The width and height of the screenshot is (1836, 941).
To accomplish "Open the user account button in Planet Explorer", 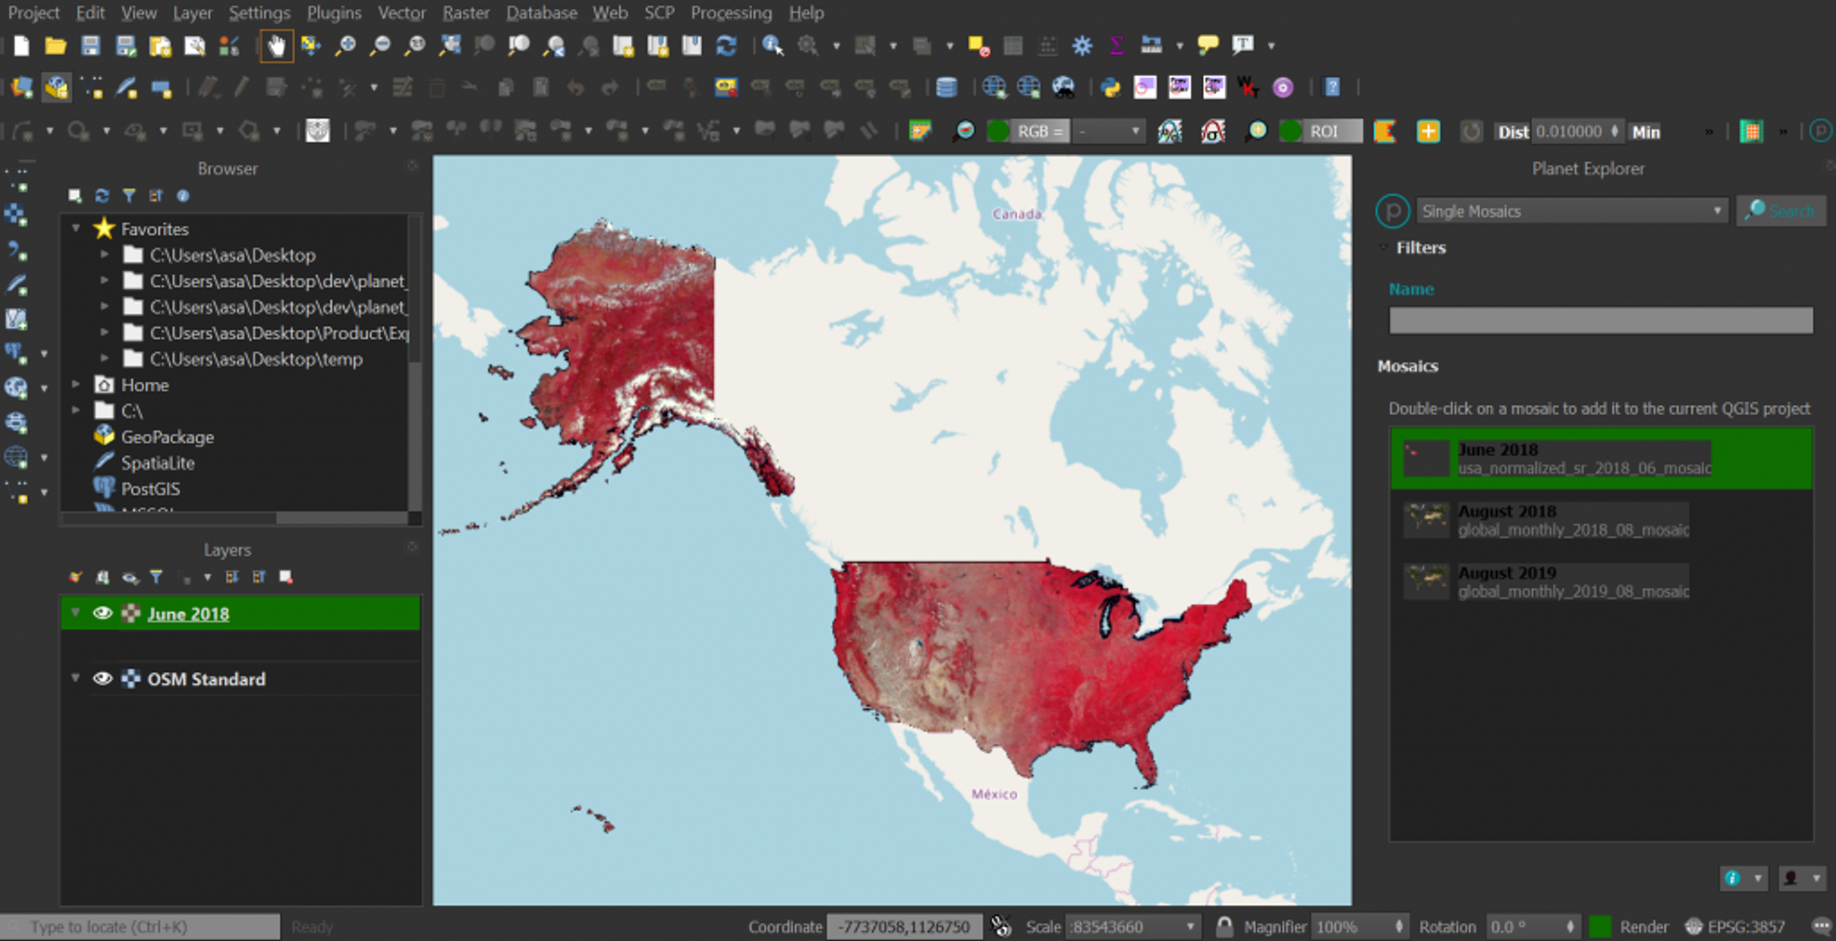I will click(x=1800, y=878).
